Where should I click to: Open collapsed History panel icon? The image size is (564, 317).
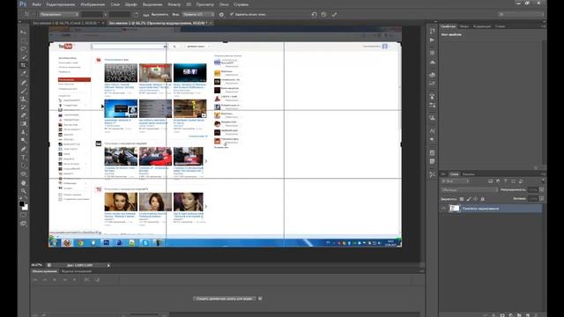click(432, 31)
